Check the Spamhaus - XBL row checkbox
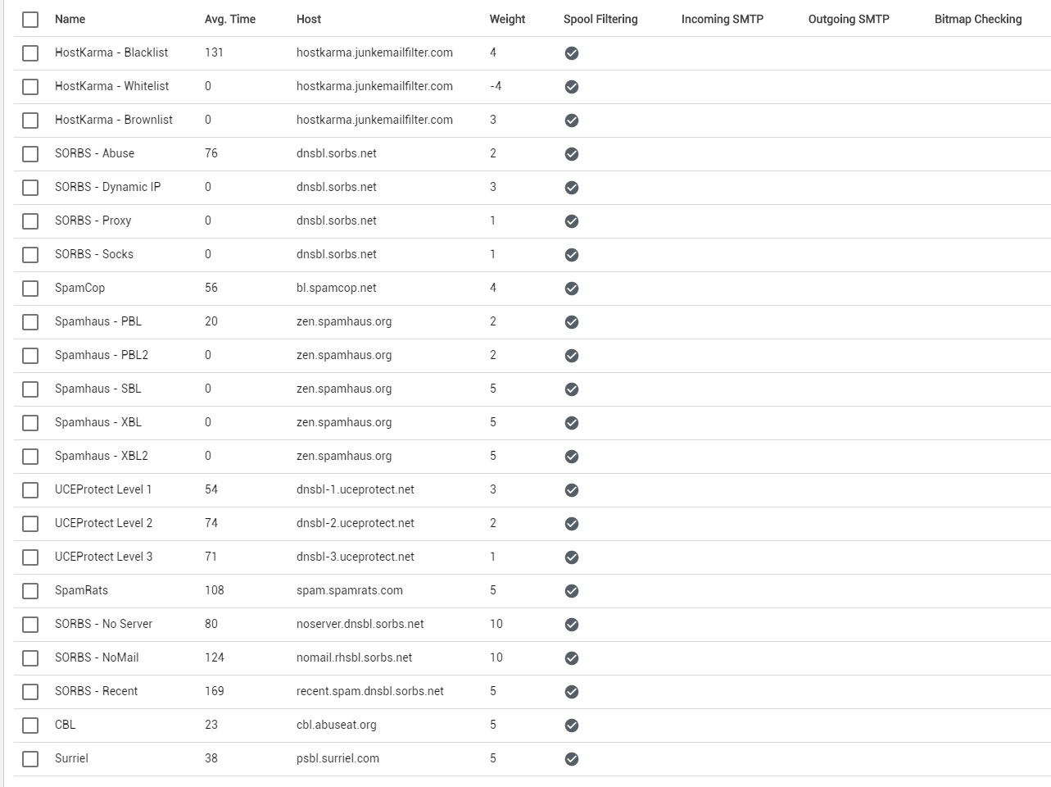This screenshot has width=1051, height=787. pyautogui.click(x=30, y=422)
